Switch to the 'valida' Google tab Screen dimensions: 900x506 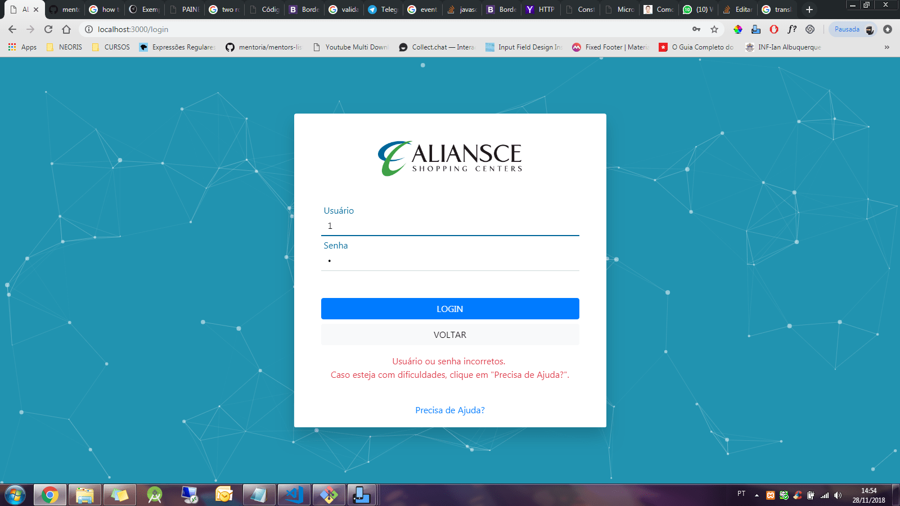343,10
